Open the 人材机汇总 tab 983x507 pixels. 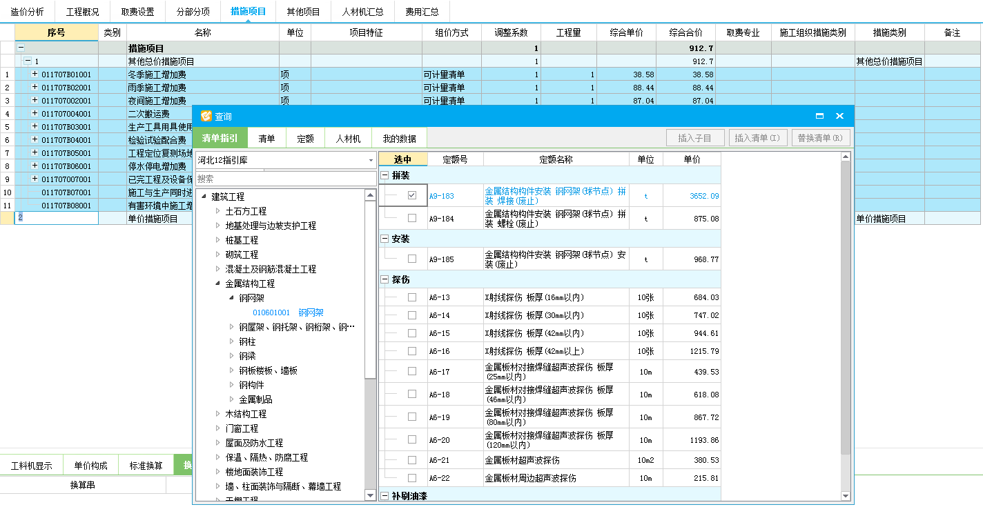pos(362,12)
